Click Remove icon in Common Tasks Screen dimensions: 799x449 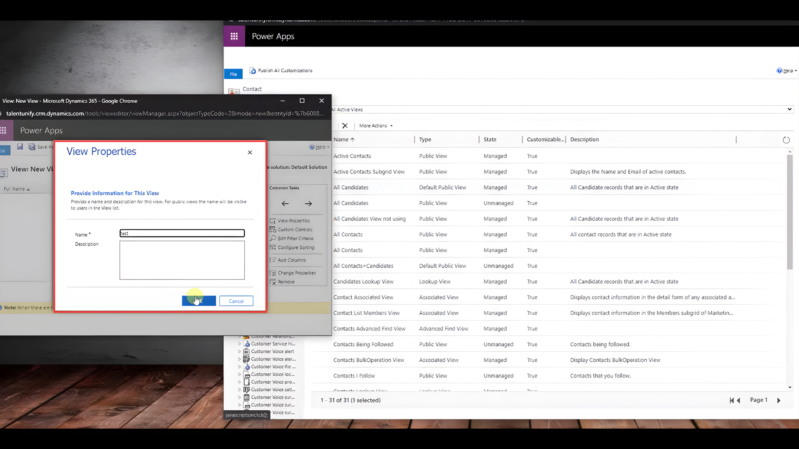pos(273,282)
